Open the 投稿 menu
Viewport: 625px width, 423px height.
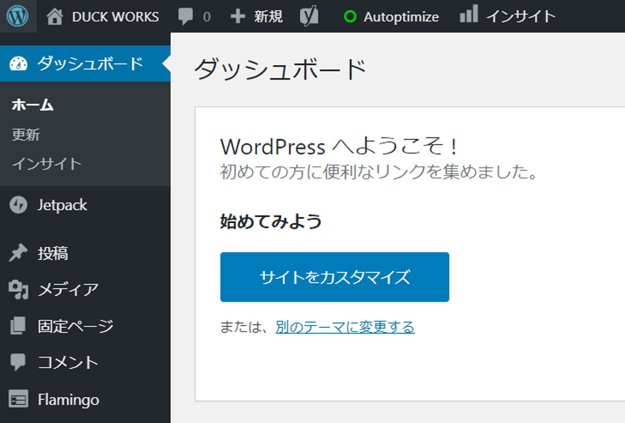coord(53,253)
